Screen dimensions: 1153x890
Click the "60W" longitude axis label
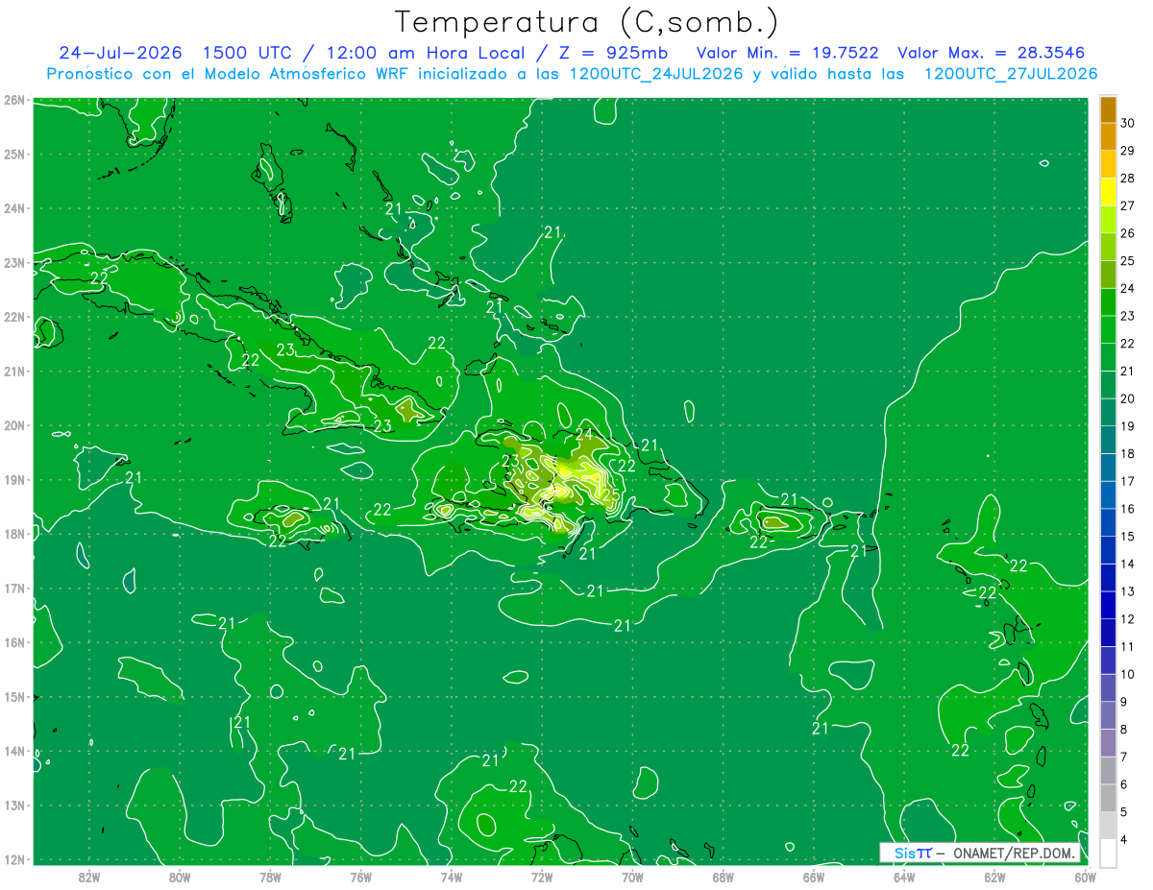point(1085,877)
